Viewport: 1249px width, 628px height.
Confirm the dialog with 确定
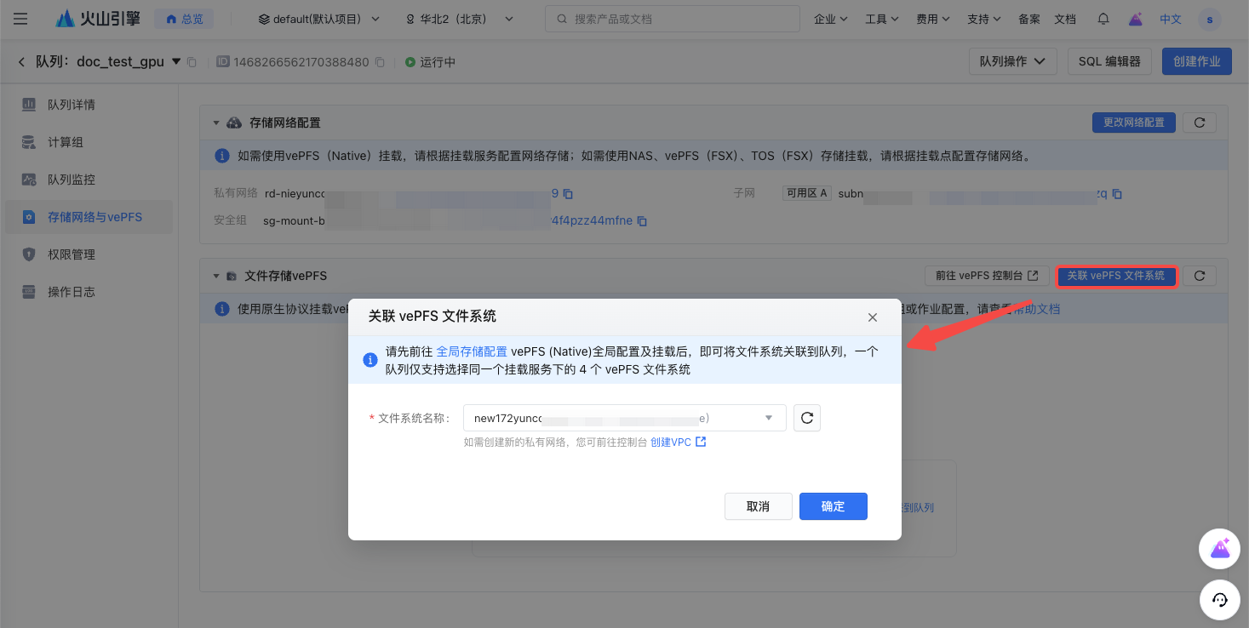(x=834, y=506)
